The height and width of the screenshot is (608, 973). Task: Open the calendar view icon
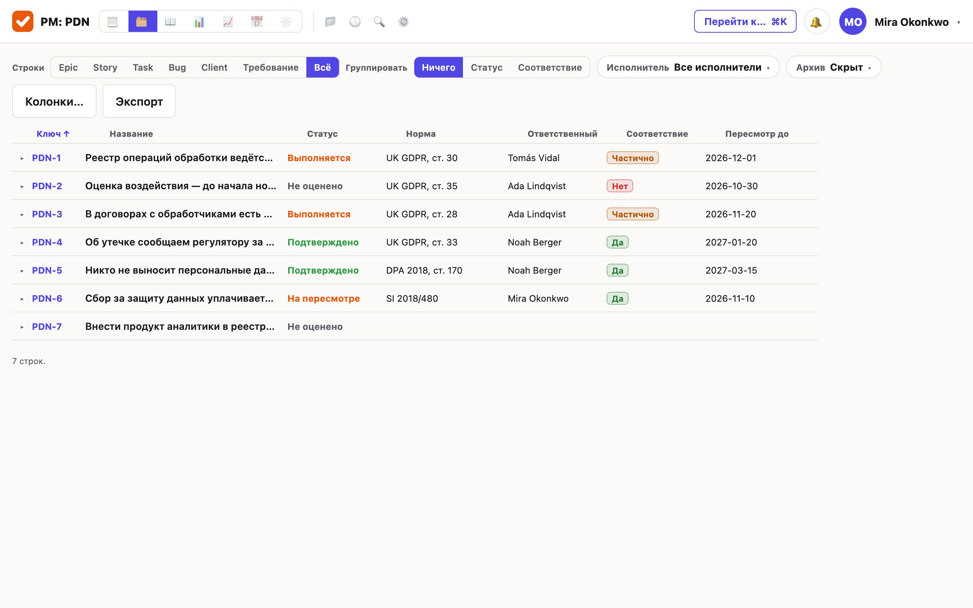[257, 21]
